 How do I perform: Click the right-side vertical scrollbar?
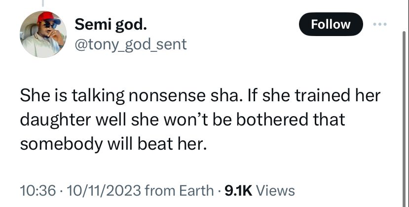point(404,118)
